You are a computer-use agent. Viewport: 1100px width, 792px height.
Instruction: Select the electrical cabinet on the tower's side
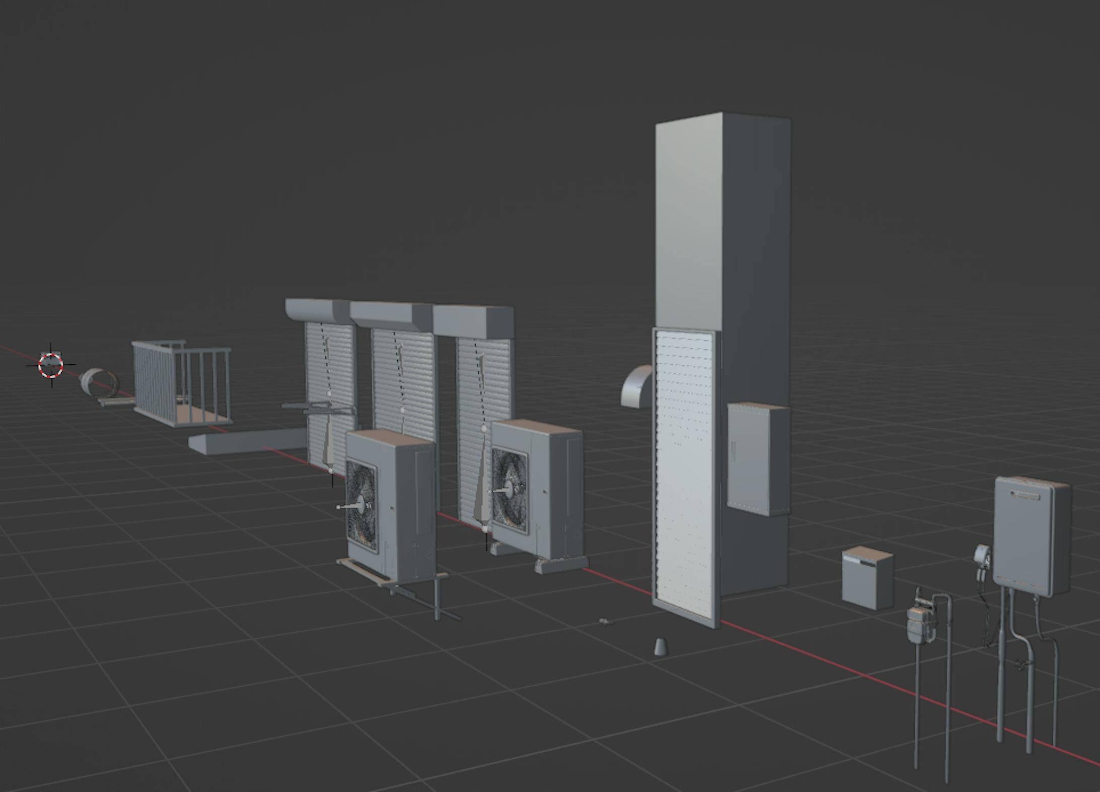coord(759,458)
